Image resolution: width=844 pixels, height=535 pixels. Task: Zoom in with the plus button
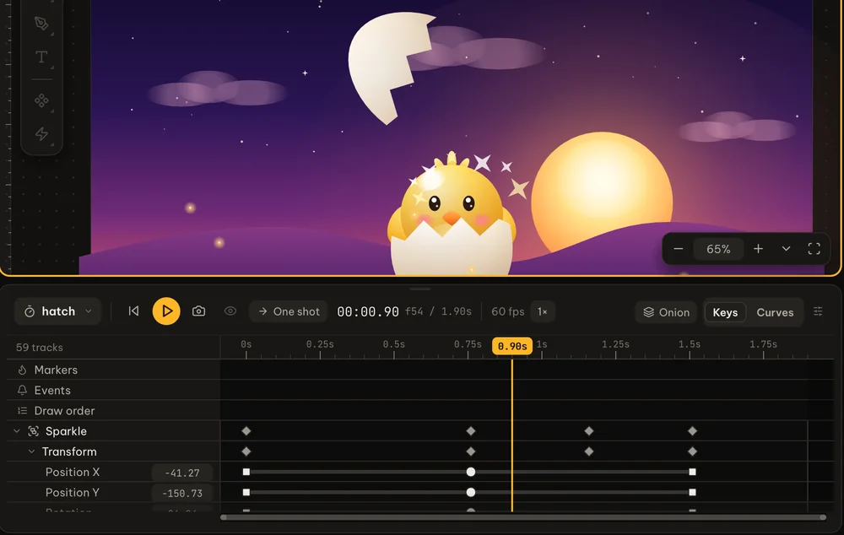coord(758,249)
